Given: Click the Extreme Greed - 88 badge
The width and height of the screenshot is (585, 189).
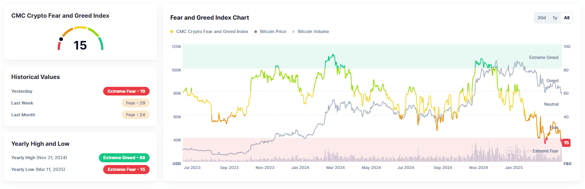Looking at the screenshot, I should click(124, 158).
